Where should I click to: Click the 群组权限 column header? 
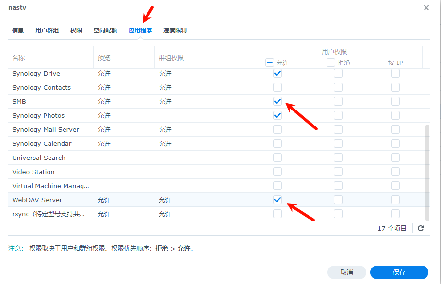[171, 58]
